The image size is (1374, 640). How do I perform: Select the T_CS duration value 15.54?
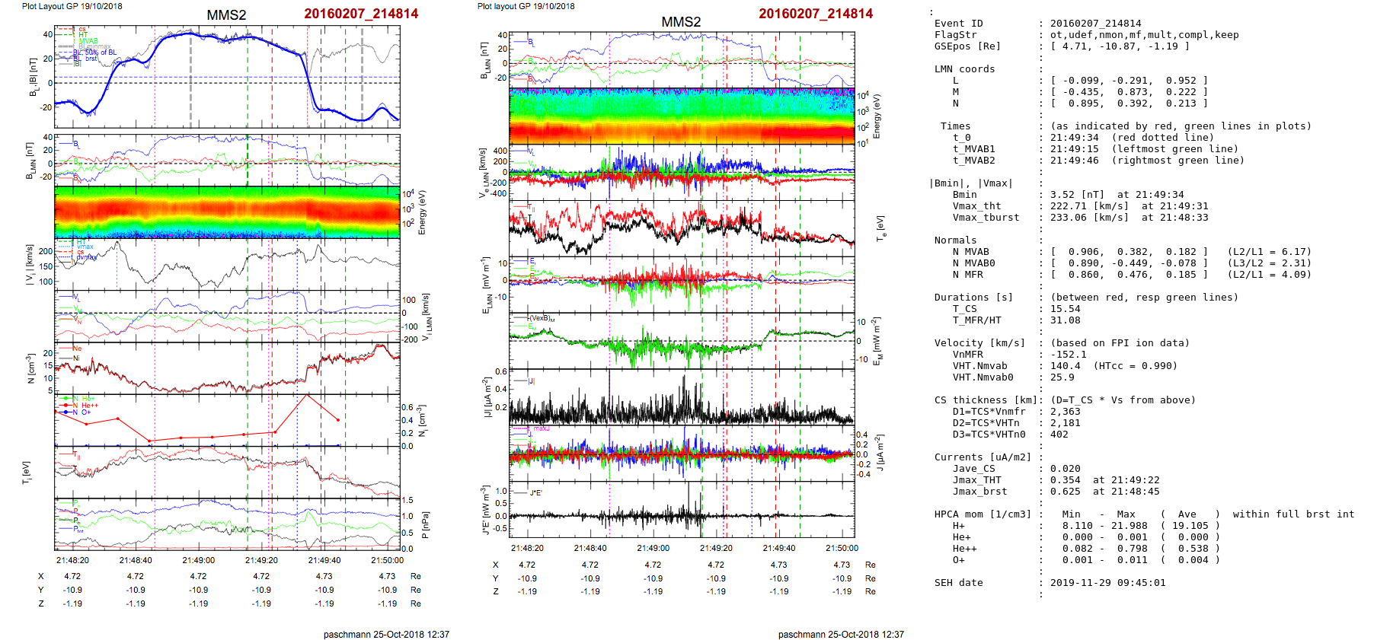pos(1065,309)
